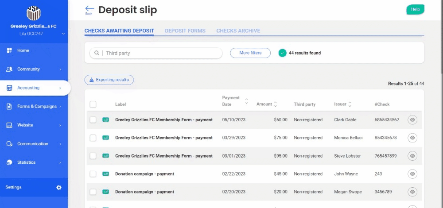Click the Greeley Grizzlies club logo

(x=34, y=13)
